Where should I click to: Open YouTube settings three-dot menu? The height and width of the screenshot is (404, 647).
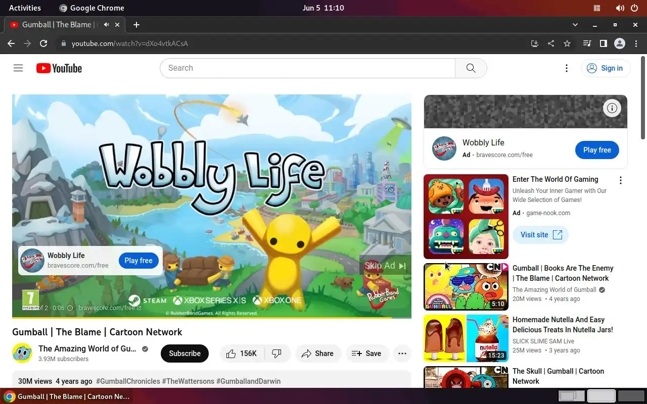[x=567, y=68]
